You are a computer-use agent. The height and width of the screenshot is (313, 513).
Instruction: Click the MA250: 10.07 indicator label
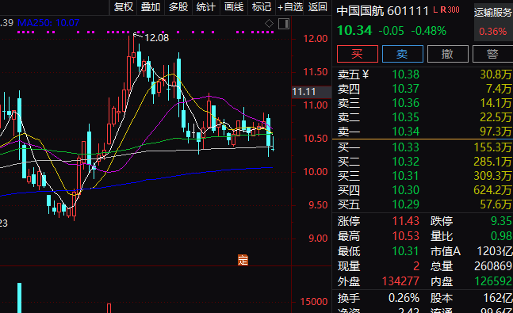click(x=48, y=23)
